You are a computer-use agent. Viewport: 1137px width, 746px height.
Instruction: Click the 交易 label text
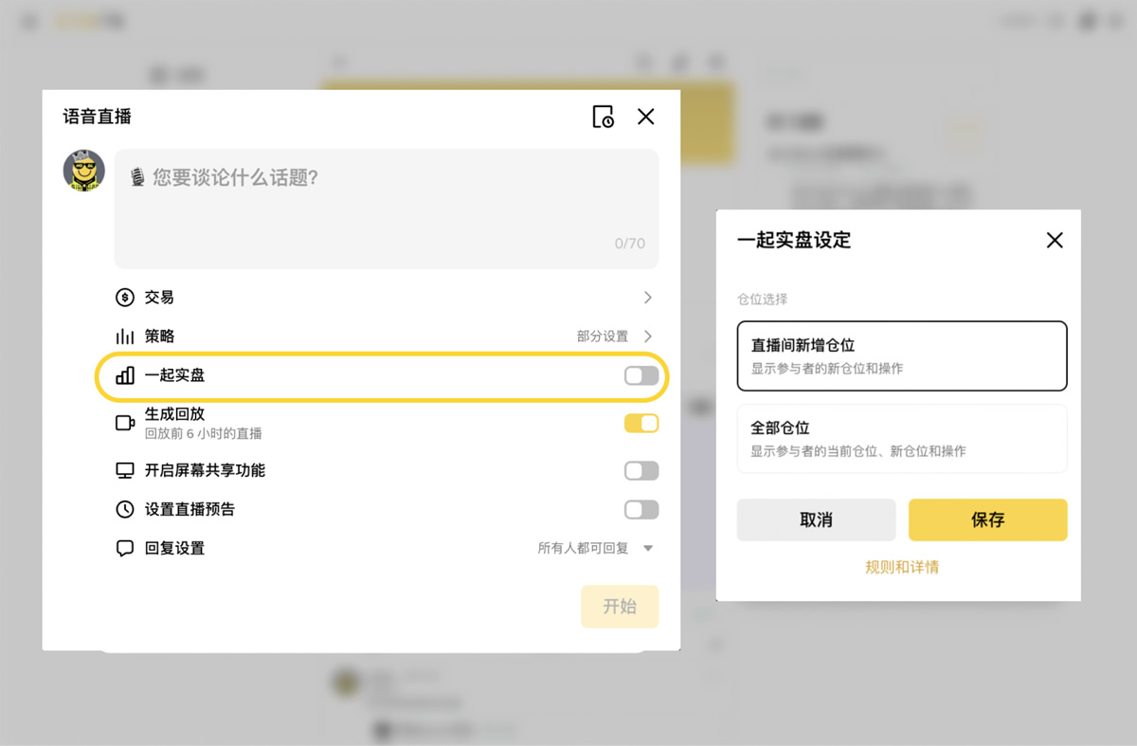[x=159, y=298]
